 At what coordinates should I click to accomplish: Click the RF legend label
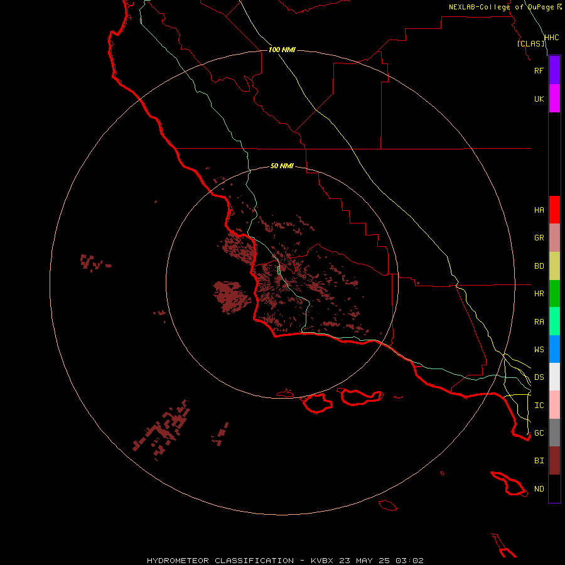pyautogui.click(x=539, y=70)
